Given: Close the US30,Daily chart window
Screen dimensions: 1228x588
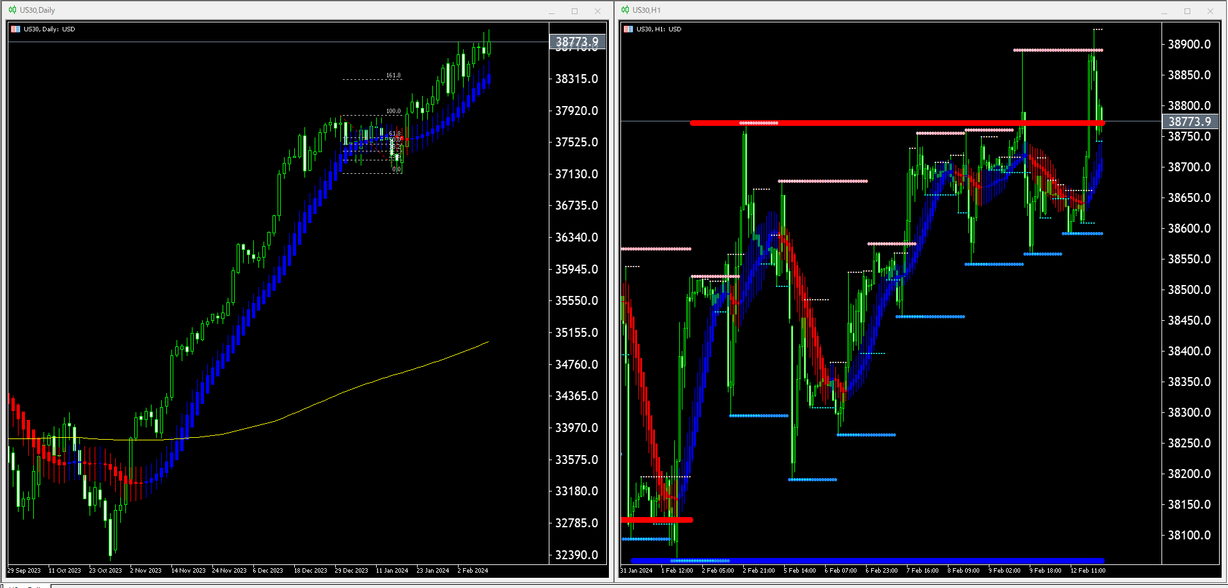Looking at the screenshot, I should [x=597, y=11].
